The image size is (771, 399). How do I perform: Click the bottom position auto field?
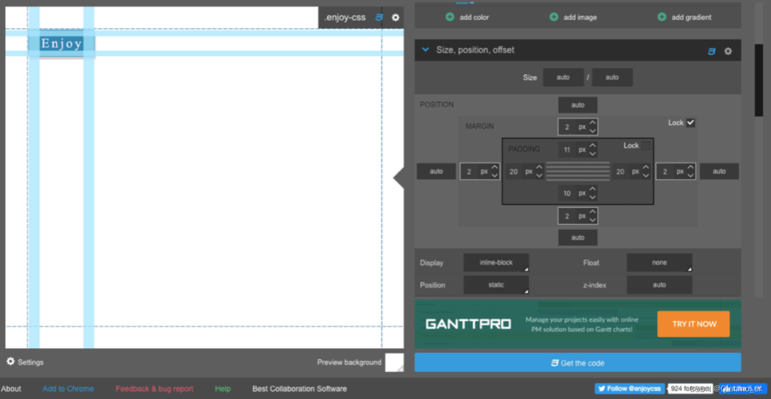(x=578, y=238)
